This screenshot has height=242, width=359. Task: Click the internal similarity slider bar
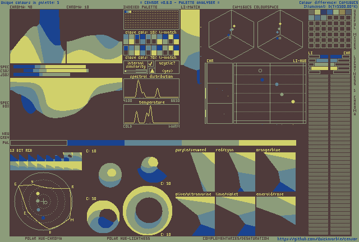click(x=136, y=71)
